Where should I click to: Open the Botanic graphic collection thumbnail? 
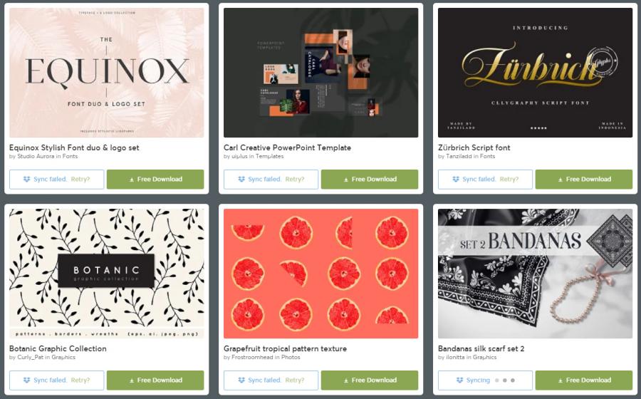pos(106,274)
